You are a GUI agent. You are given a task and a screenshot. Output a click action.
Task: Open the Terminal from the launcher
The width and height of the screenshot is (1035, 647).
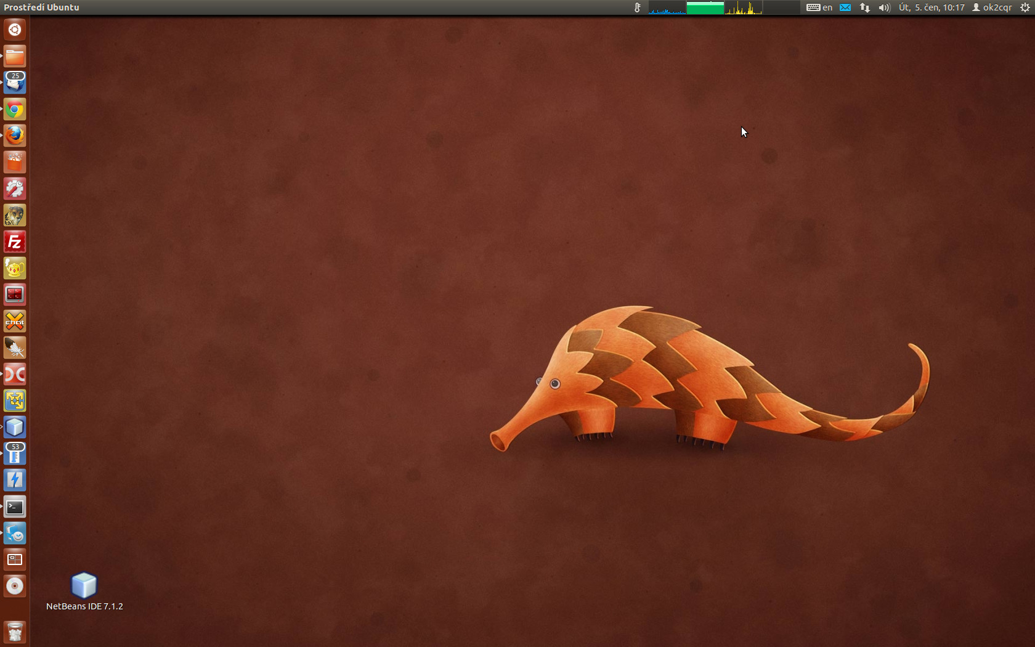pyautogui.click(x=15, y=507)
